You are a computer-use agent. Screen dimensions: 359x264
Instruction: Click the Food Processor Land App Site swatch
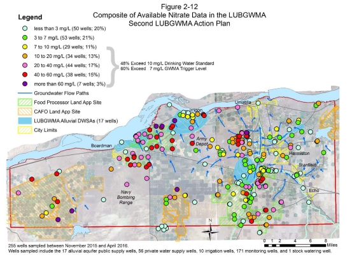[25, 102]
